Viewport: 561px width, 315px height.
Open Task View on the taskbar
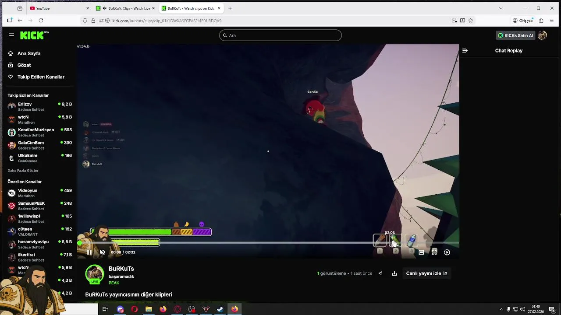[x=105, y=309]
